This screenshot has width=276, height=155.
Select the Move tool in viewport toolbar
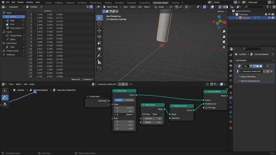tap(99, 31)
